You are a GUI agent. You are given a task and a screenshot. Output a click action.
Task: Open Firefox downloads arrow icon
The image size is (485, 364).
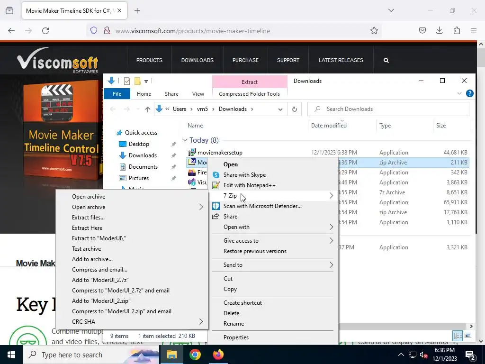(x=439, y=30)
